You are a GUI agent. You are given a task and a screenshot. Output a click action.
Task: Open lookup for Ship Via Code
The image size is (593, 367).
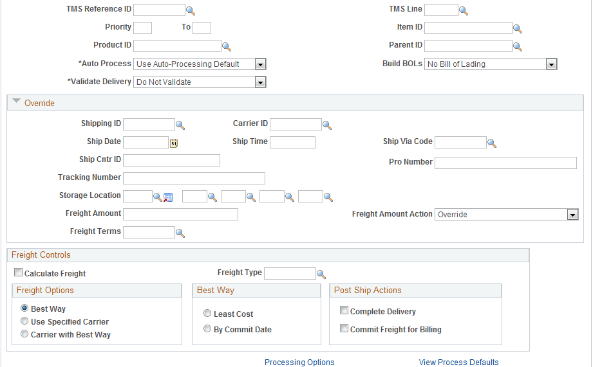tap(492, 143)
